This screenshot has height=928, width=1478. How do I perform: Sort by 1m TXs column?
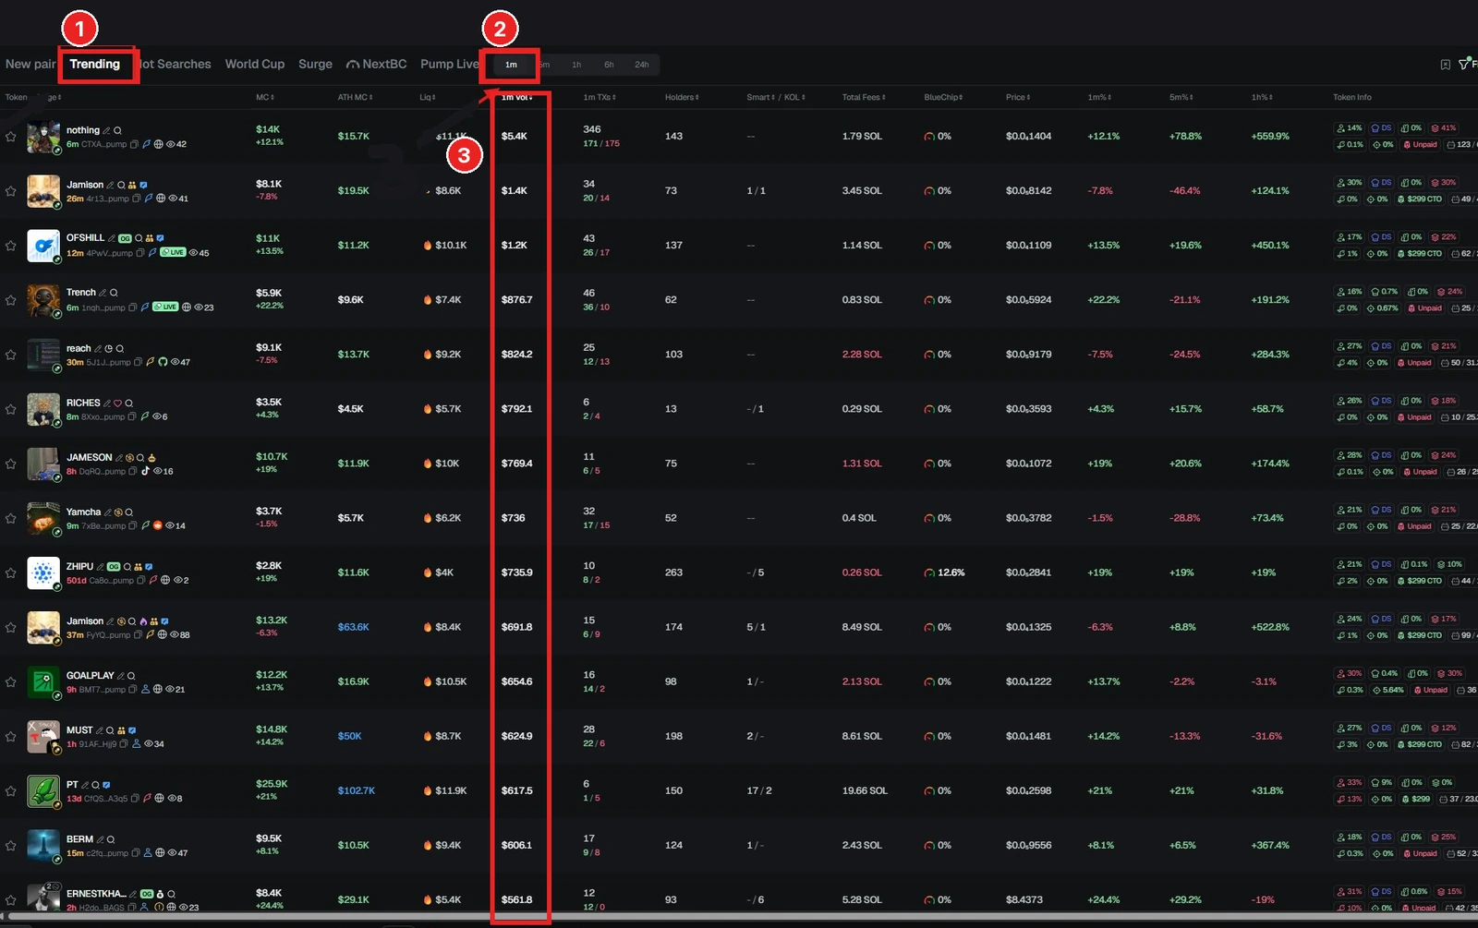[x=599, y=97]
